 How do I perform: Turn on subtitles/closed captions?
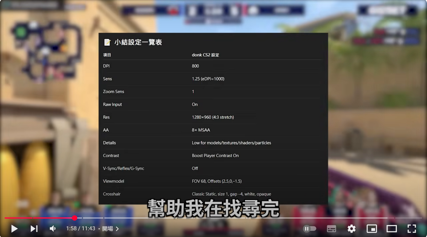[331, 229]
